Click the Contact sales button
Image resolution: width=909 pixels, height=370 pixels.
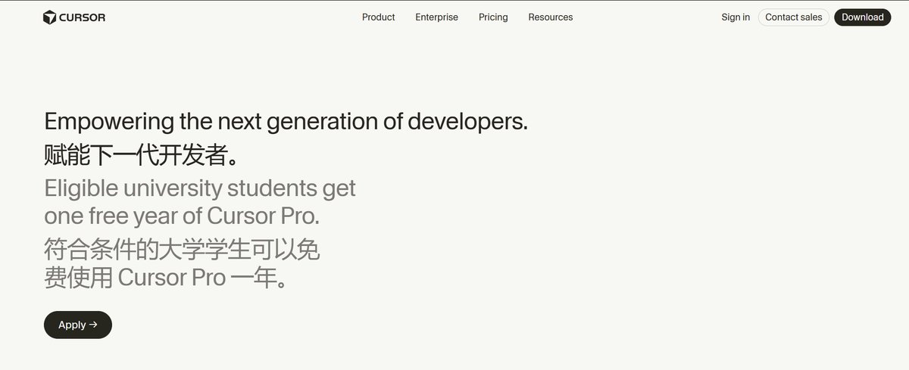(x=793, y=17)
